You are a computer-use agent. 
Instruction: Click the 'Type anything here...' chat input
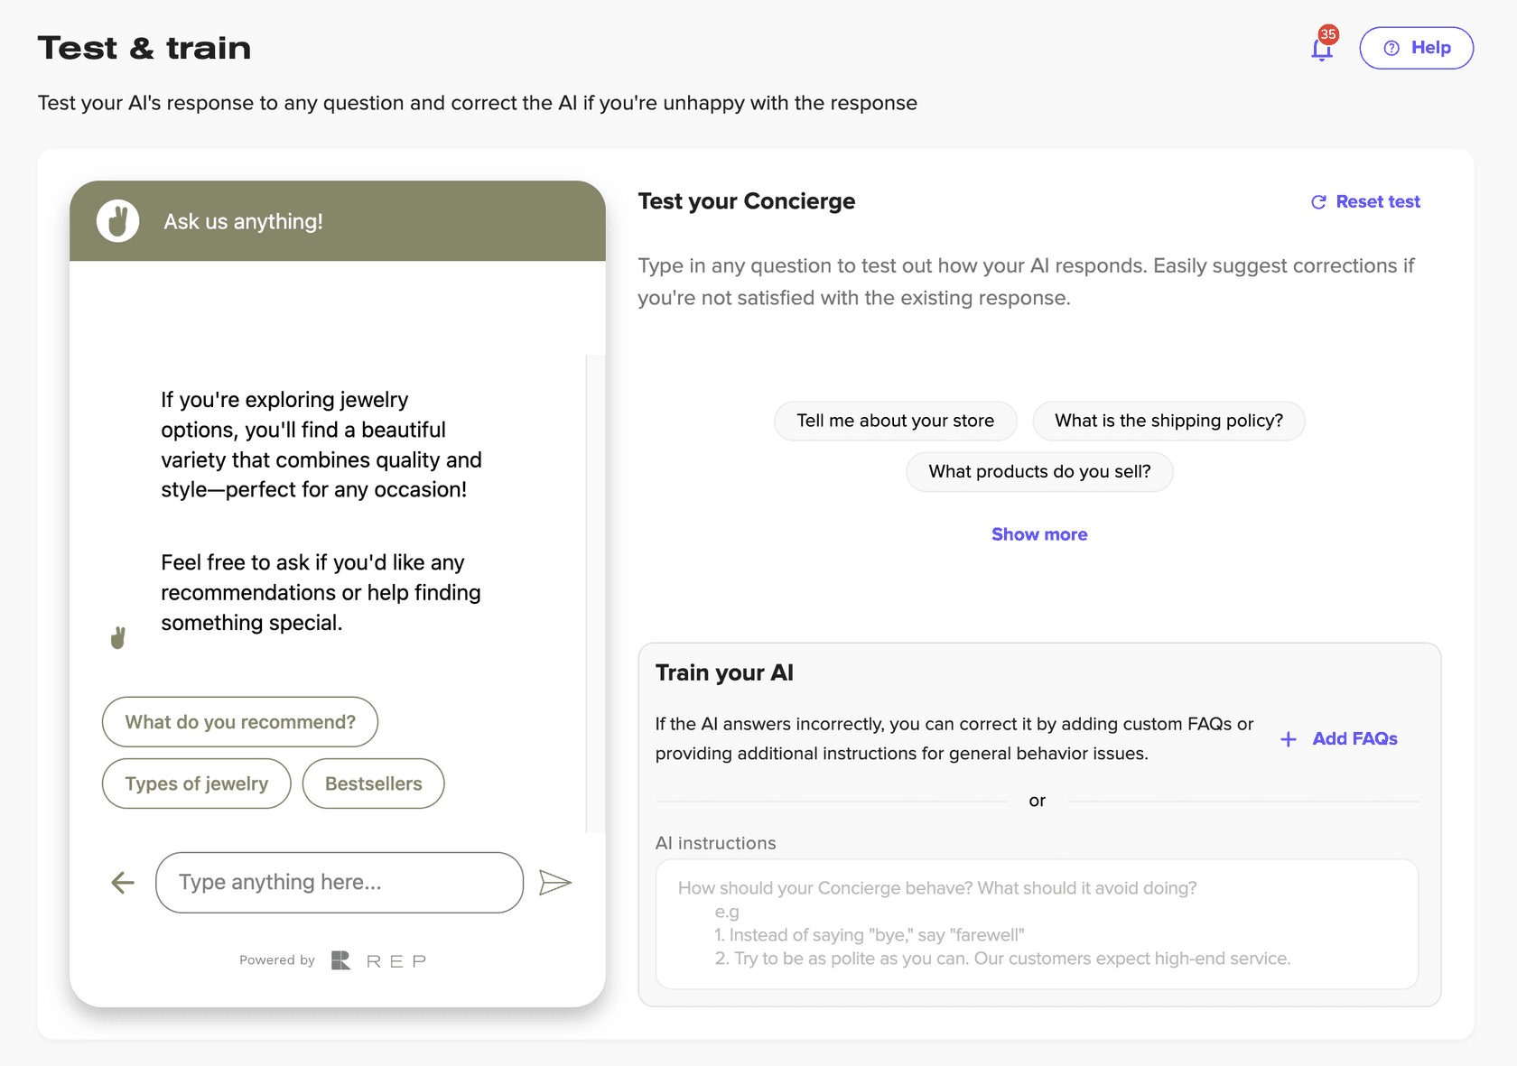coord(340,882)
